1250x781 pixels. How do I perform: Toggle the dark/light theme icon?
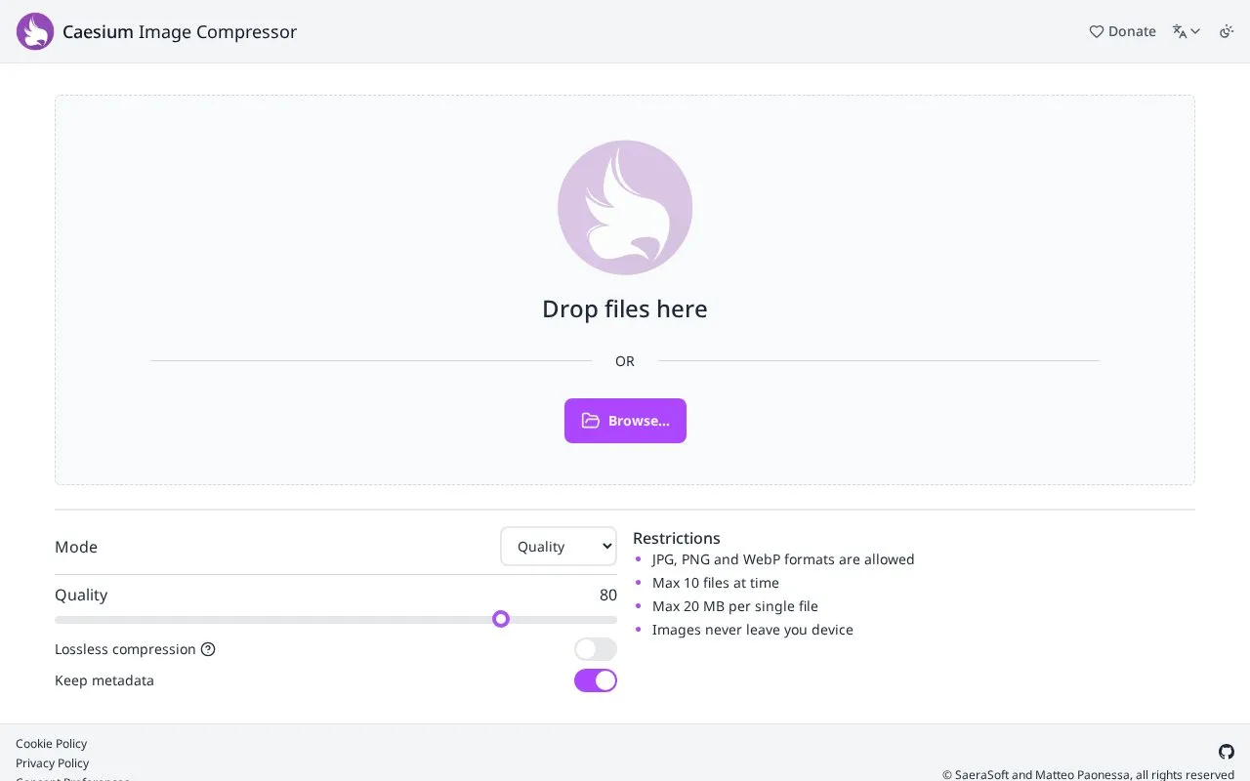click(x=1227, y=31)
